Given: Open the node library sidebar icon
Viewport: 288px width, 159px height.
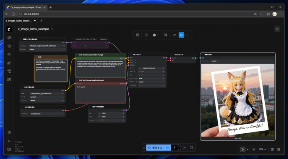Looking at the screenshot, I should (x=9, y=55).
